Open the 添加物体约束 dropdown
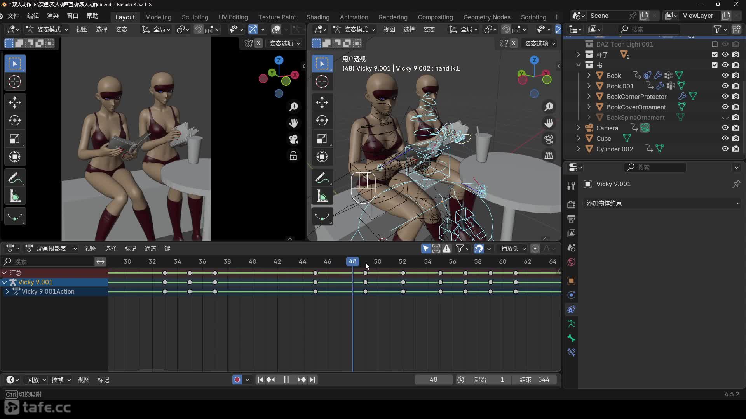This screenshot has width=746, height=419. [x=662, y=203]
